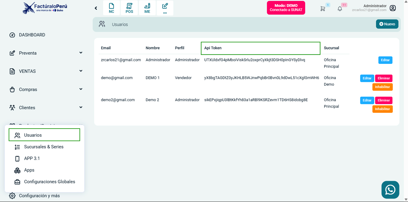
Task: Open Sucursales & Series submenu item
Action: tap(44, 147)
